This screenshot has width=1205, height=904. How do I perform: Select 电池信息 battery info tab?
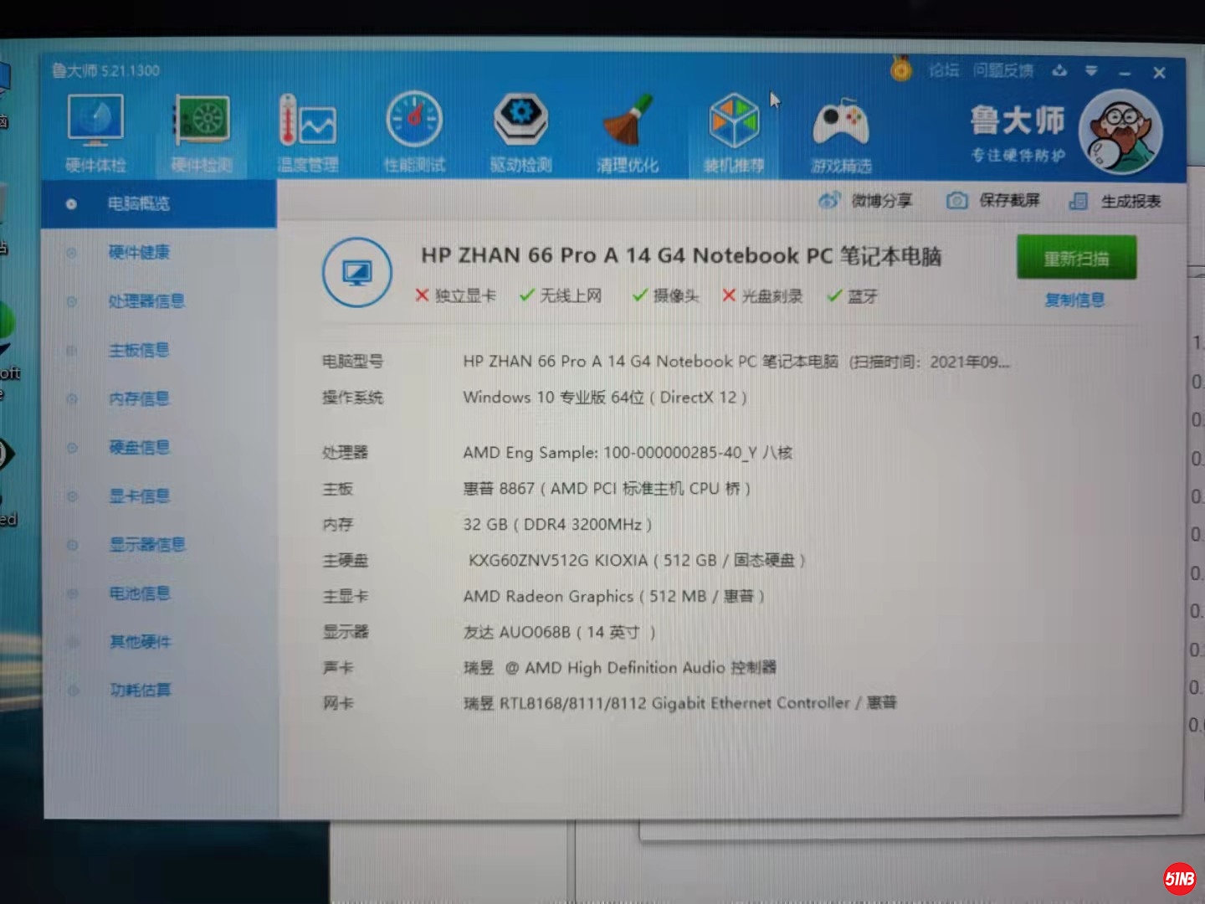[x=139, y=593]
